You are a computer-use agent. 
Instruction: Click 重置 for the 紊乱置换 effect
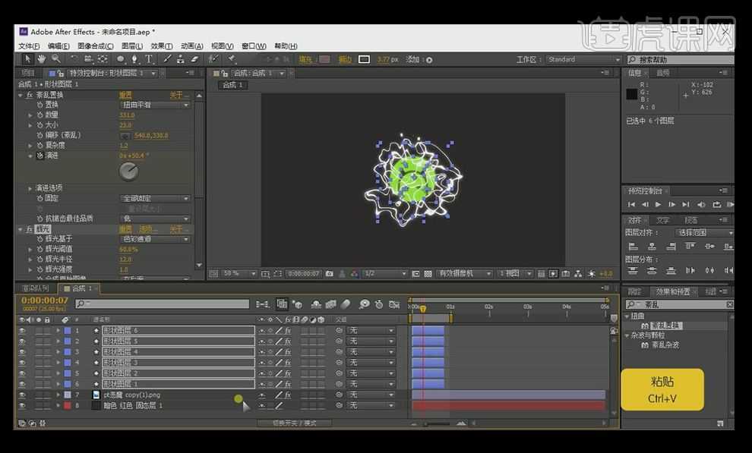(x=125, y=95)
